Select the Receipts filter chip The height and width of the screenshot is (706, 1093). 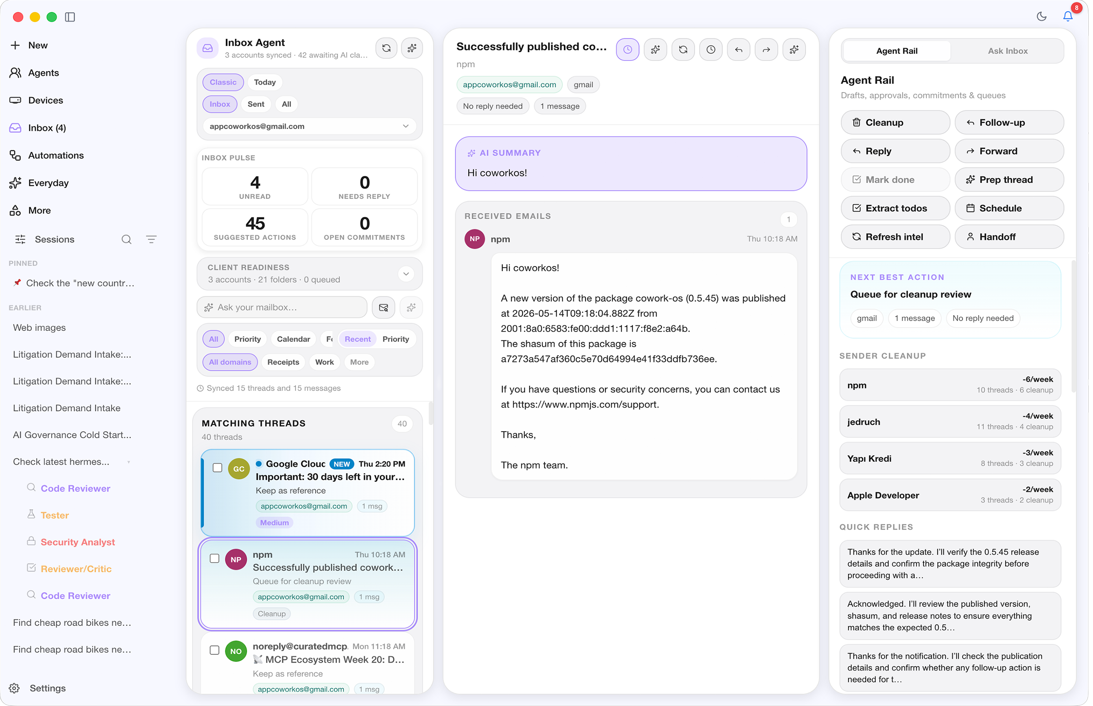pyautogui.click(x=283, y=362)
